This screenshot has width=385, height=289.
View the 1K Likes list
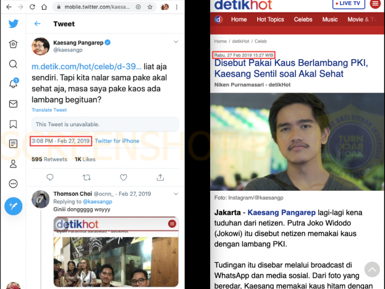point(85,160)
